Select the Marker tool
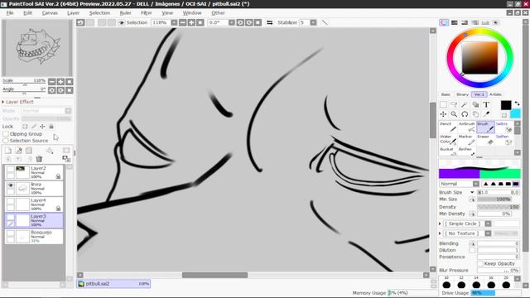The width and height of the screenshot is (530, 298). [x=467, y=140]
